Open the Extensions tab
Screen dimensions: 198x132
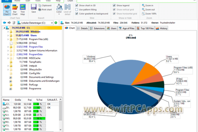pos(97,28)
